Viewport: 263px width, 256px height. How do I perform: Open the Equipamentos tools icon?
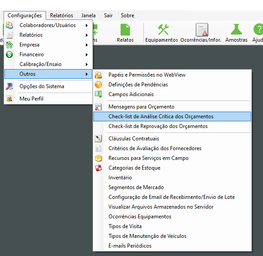coord(163,30)
